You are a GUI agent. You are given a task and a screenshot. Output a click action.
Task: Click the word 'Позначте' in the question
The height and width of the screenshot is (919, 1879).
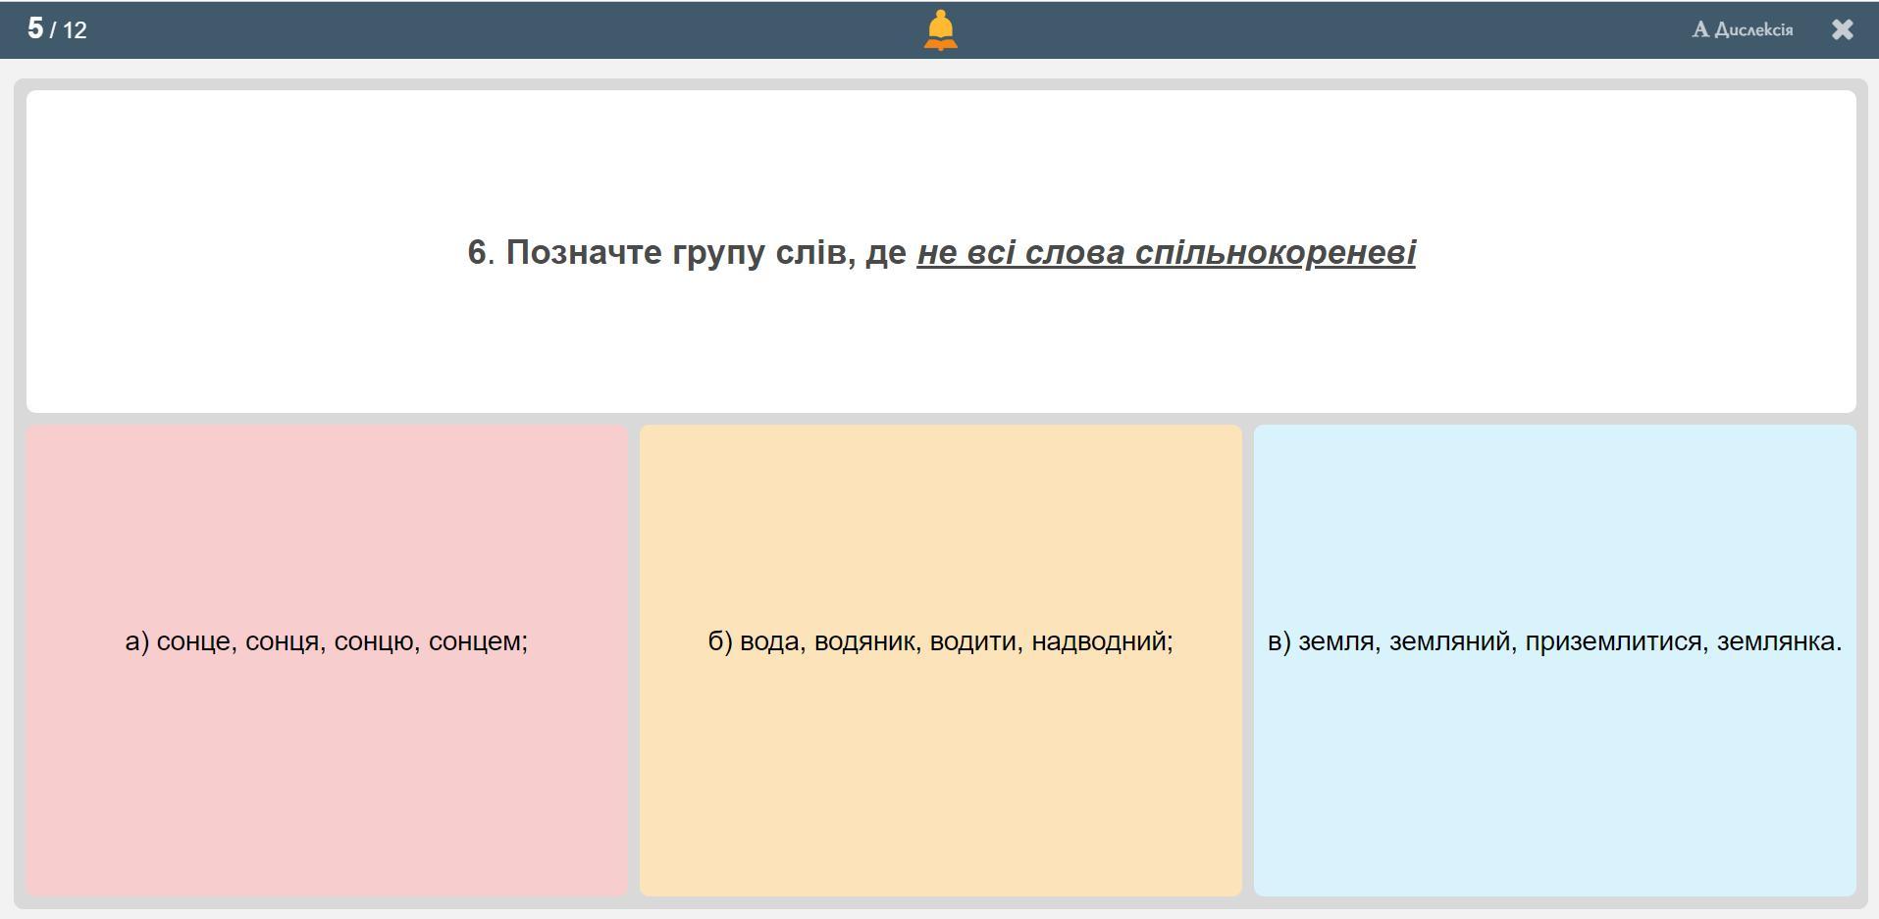pos(584,253)
